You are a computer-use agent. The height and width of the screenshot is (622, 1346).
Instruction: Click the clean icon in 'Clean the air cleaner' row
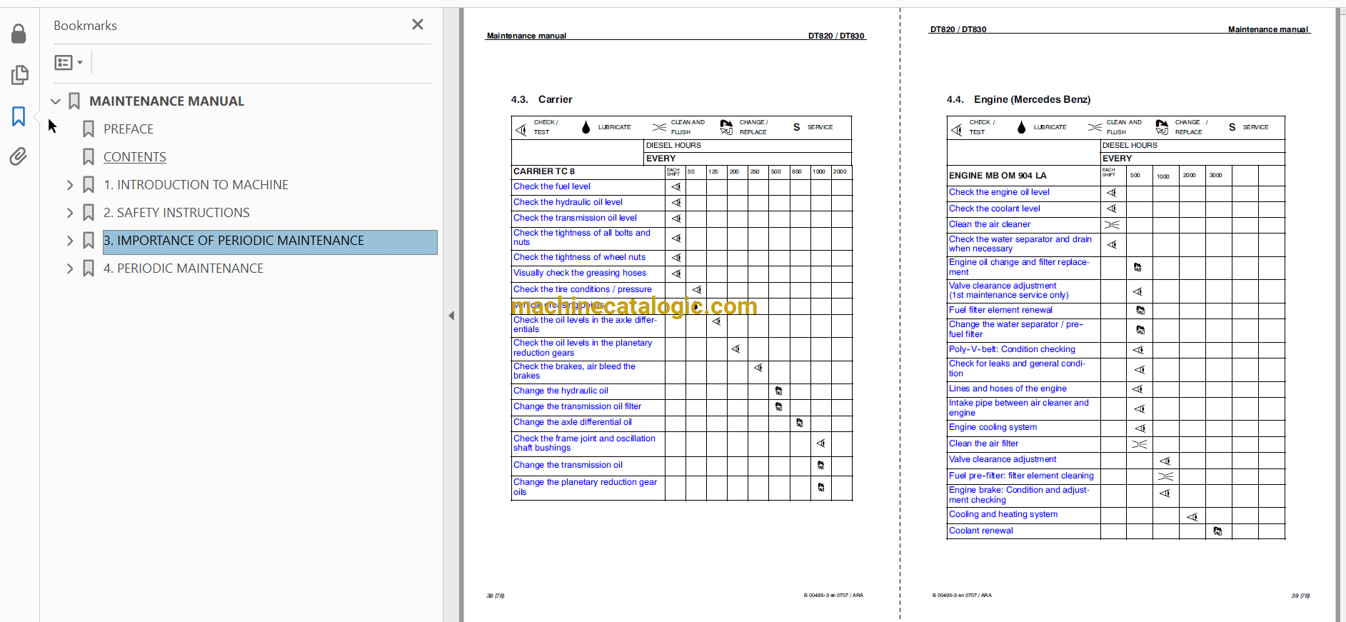tap(1112, 224)
